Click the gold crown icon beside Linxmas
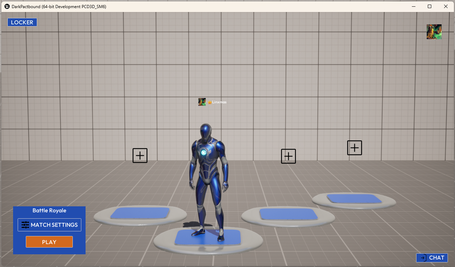 210,103
